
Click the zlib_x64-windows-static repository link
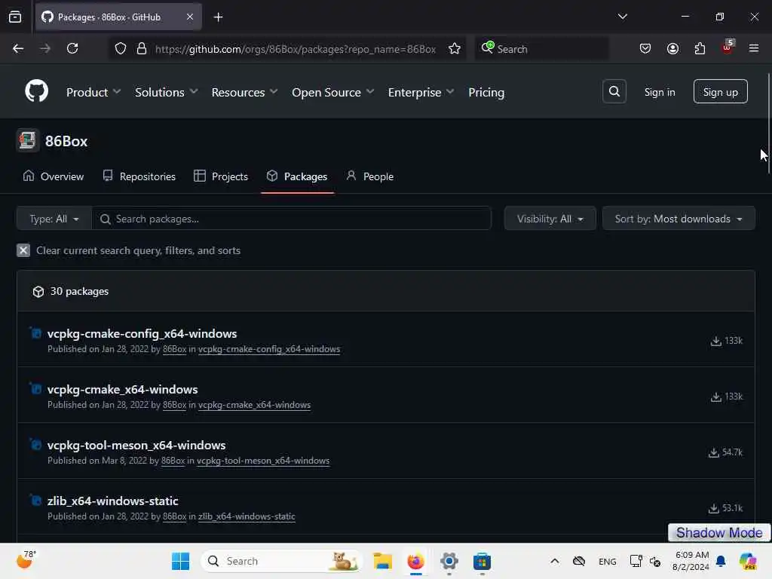[x=247, y=516]
